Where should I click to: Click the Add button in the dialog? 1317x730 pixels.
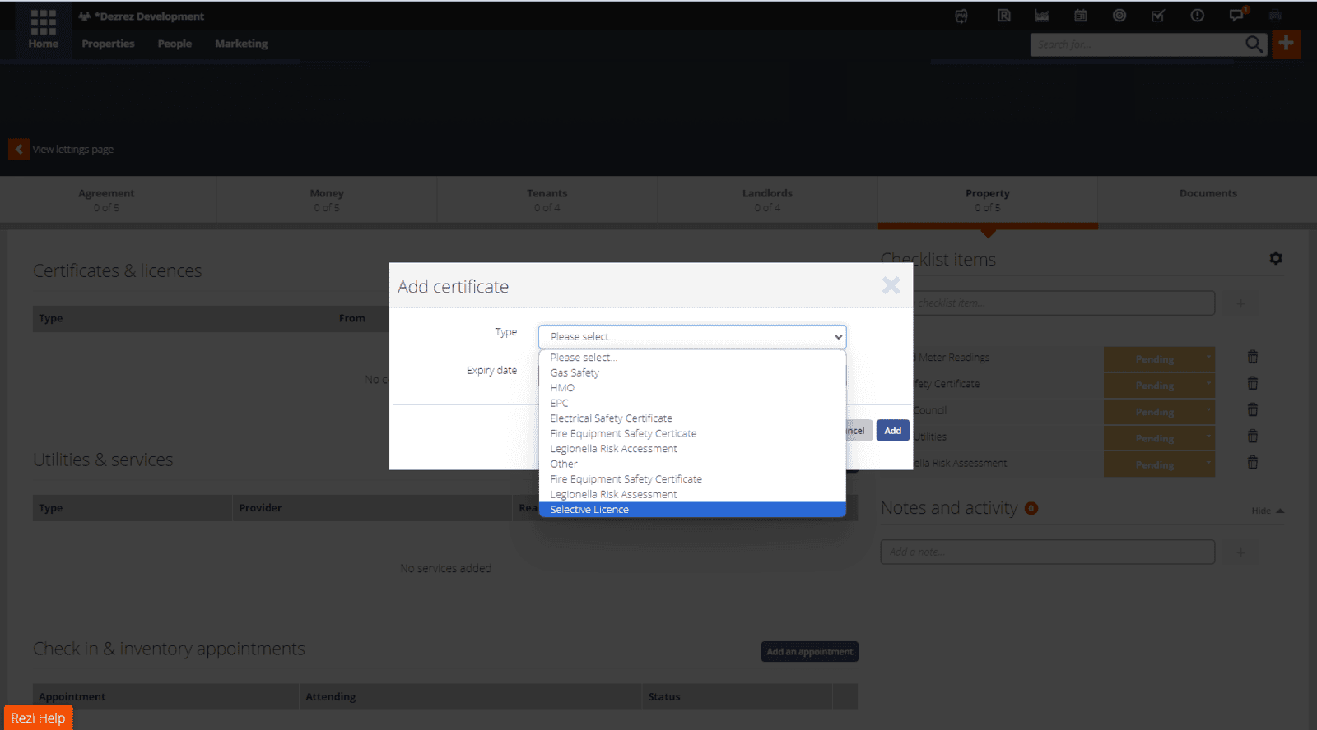pyautogui.click(x=893, y=431)
